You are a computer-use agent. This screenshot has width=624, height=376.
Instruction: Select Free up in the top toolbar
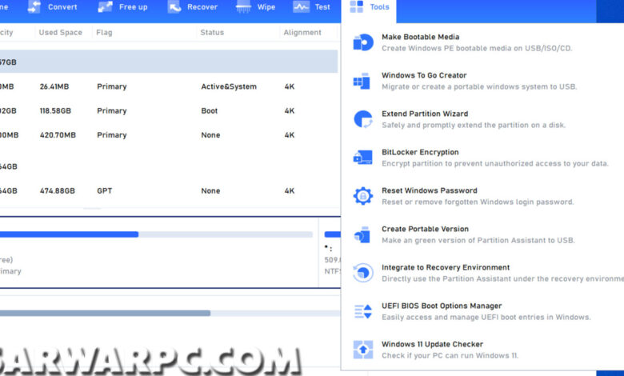click(122, 6)
